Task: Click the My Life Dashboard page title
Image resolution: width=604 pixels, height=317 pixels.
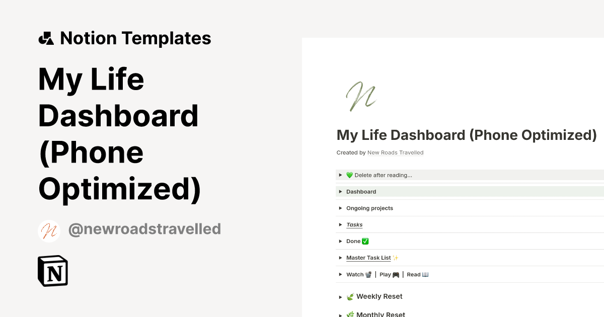Action: click(x=466, y=135)
